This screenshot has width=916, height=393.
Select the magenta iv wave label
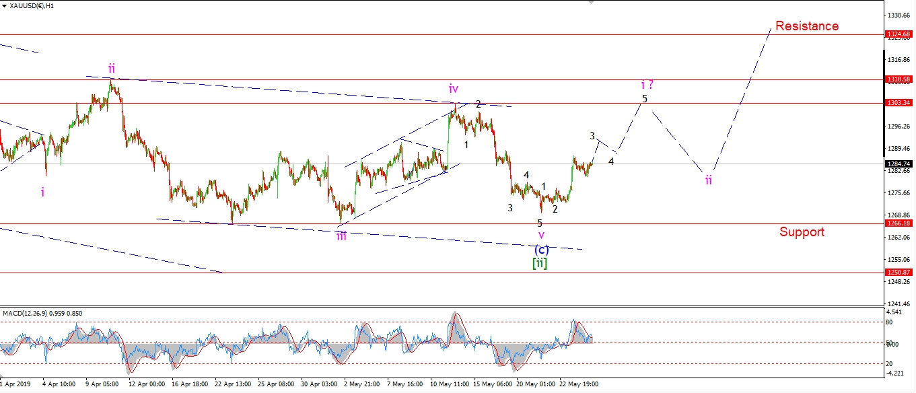pos(454,88)
